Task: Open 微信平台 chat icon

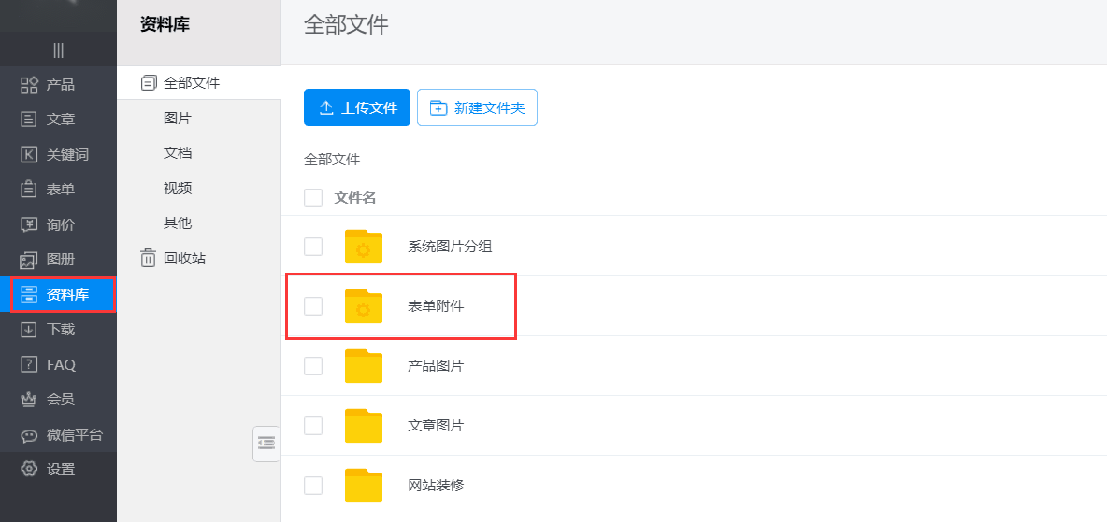Action: pyautogui.click(x=29, y=435)
